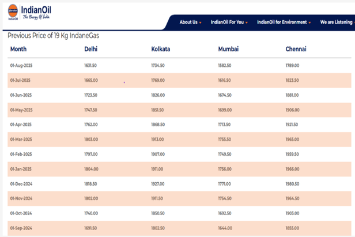Click the 01-Aug-2025 month cell
The width and height of the screenshot is (355, 237).
pyautogui.click(x=21, y=66)
